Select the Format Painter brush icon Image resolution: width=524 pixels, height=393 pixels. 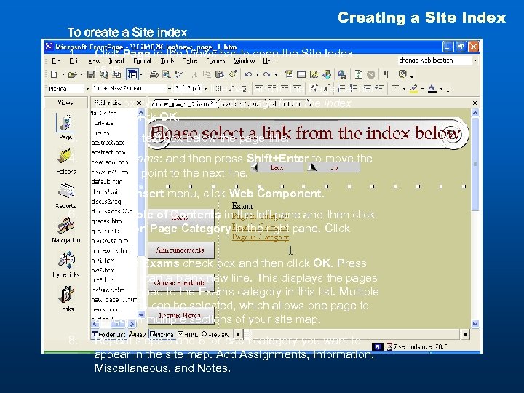pos(233,74)
